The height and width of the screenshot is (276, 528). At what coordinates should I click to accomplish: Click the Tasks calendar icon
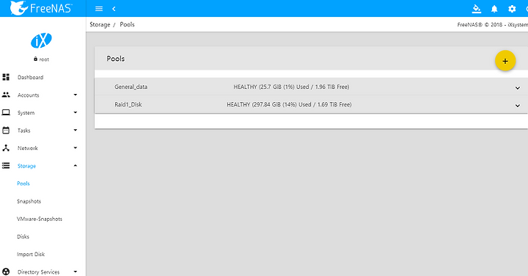(x=6, y=130)
